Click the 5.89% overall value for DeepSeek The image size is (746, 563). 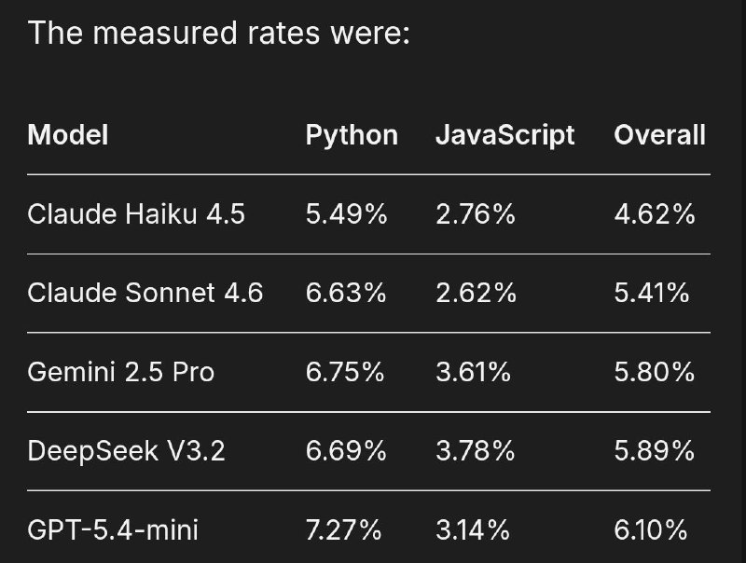coord(655,451)
